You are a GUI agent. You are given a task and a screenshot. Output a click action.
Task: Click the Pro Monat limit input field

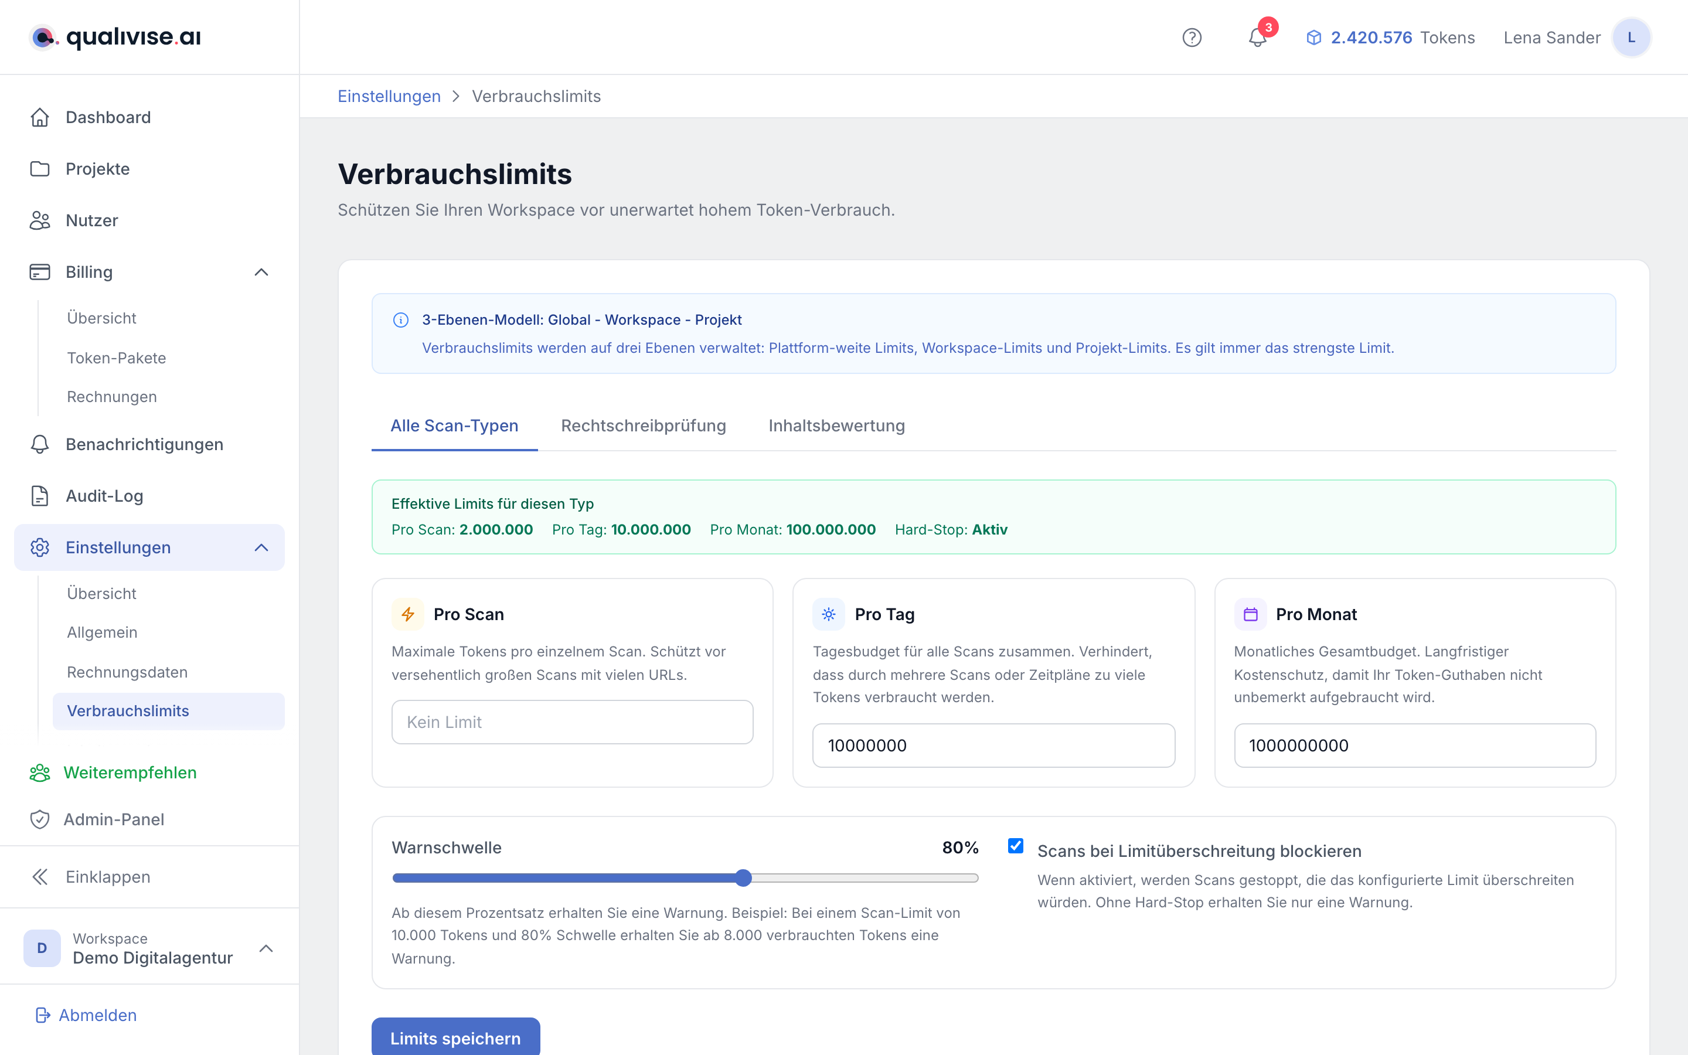click(1414, 745)
